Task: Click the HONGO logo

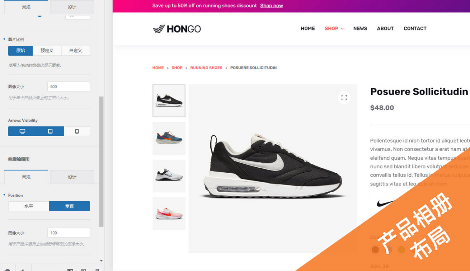Action: (177, 29)
